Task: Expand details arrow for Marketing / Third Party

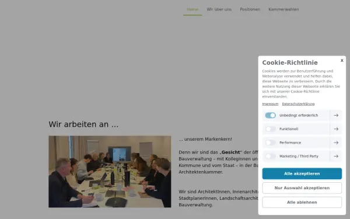Action: pos(336,156)
